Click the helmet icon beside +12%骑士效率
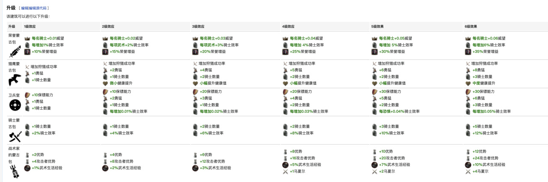 point(468,133)
